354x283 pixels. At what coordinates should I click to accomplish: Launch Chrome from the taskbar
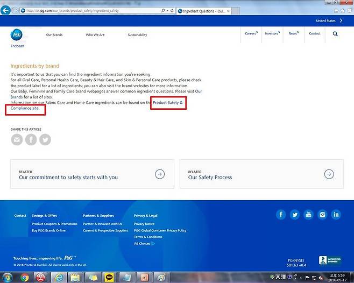tap(25, 278)
